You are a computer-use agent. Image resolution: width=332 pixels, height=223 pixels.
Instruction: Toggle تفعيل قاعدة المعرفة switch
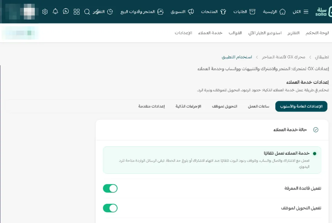coord(110,188)
